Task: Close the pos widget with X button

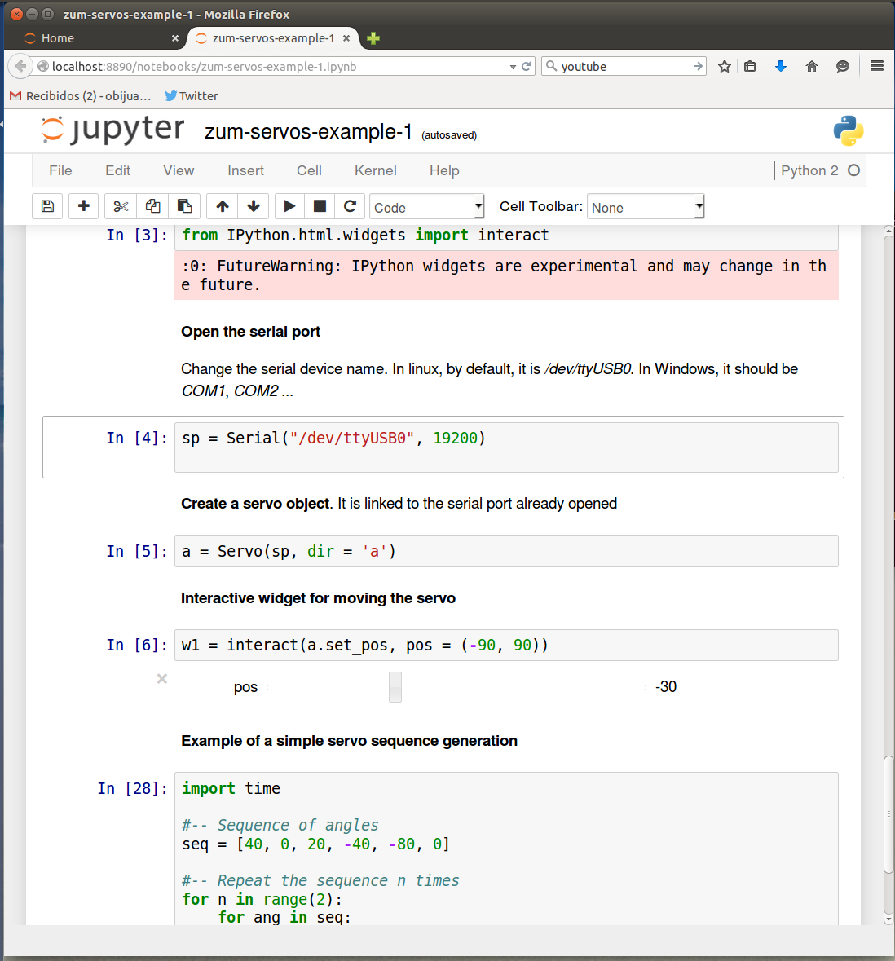Action: tap(162, 678)
